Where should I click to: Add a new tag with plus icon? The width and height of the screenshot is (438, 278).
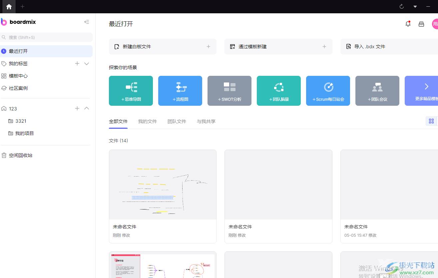(x=77, y=64)
